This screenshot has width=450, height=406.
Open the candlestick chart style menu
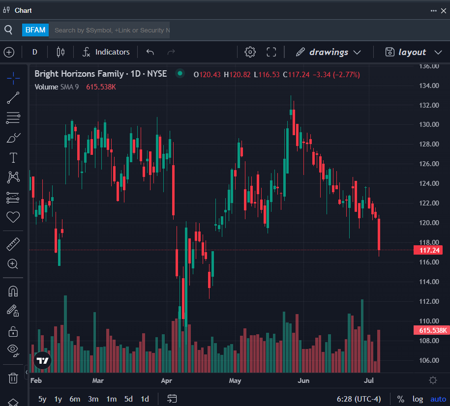[60, 52]
